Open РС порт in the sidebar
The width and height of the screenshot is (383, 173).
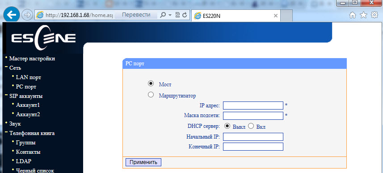pos(26,87)
